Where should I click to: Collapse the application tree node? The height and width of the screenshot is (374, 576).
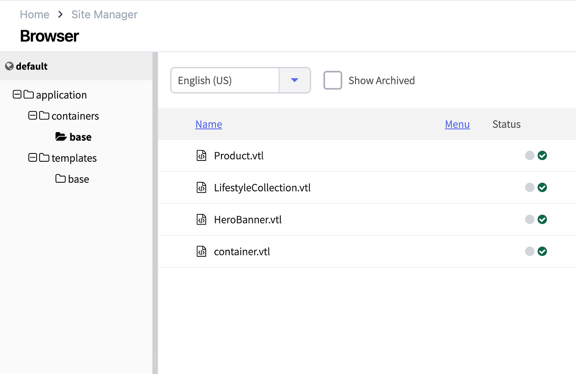(x=17, y=95)
